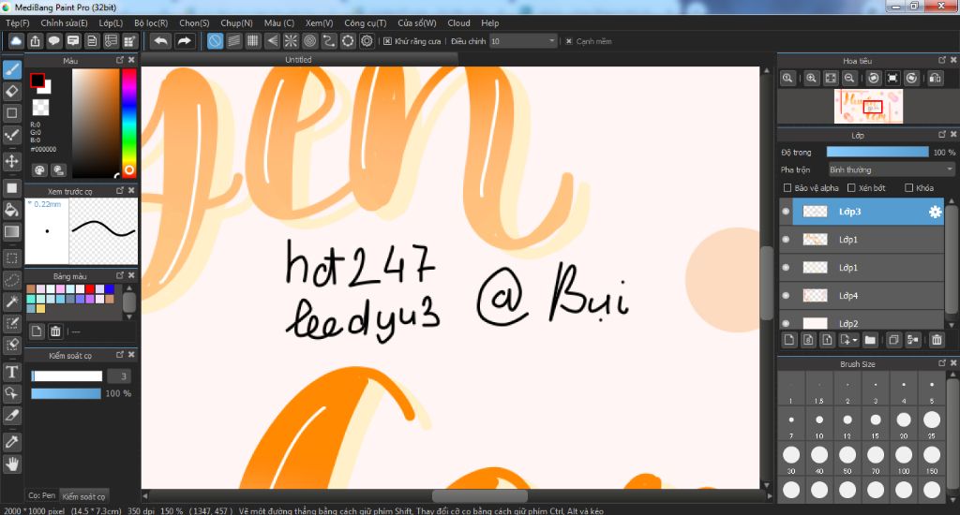The width and height of the screenshot is (960, 515).
Task: Enable the Khóa lock checkbox
Action: [x=908, y=188]
